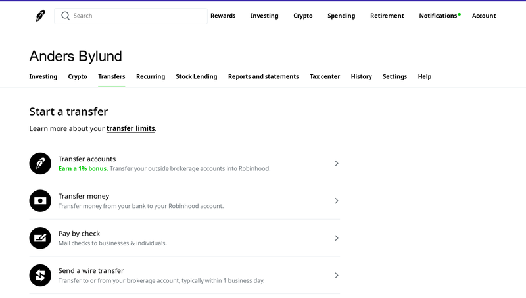Screen dimensions: 526x298
Task: Click the wire transfer arrows icon
Action: (40, 275)
